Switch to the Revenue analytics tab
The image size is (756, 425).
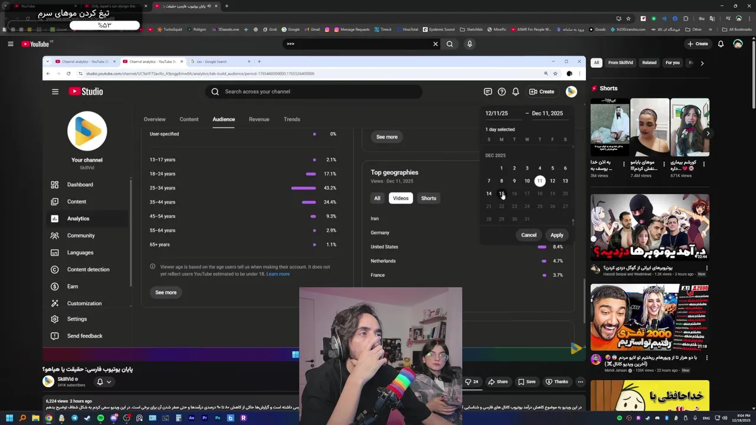click(x=259, y=119)
